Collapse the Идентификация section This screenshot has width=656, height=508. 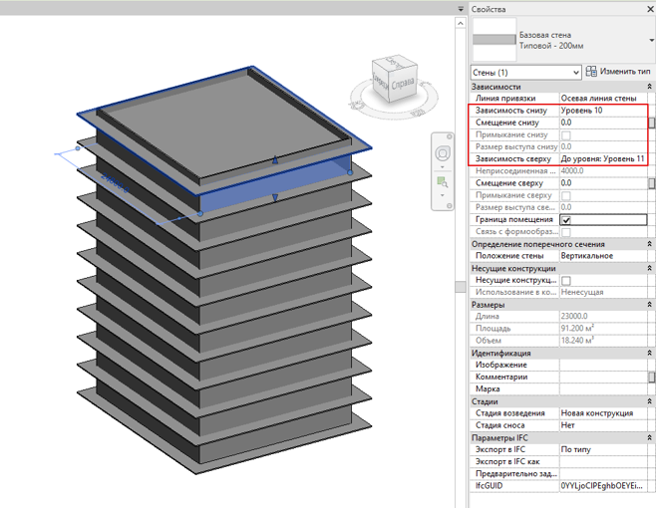649,353
